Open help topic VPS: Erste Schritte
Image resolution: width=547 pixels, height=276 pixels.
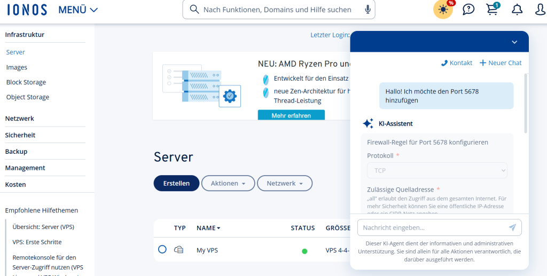click(x=37, y=242)
